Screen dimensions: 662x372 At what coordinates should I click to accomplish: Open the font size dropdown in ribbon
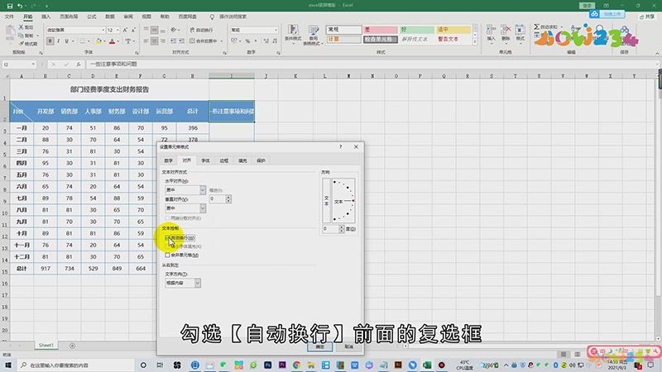coord(118,30)
